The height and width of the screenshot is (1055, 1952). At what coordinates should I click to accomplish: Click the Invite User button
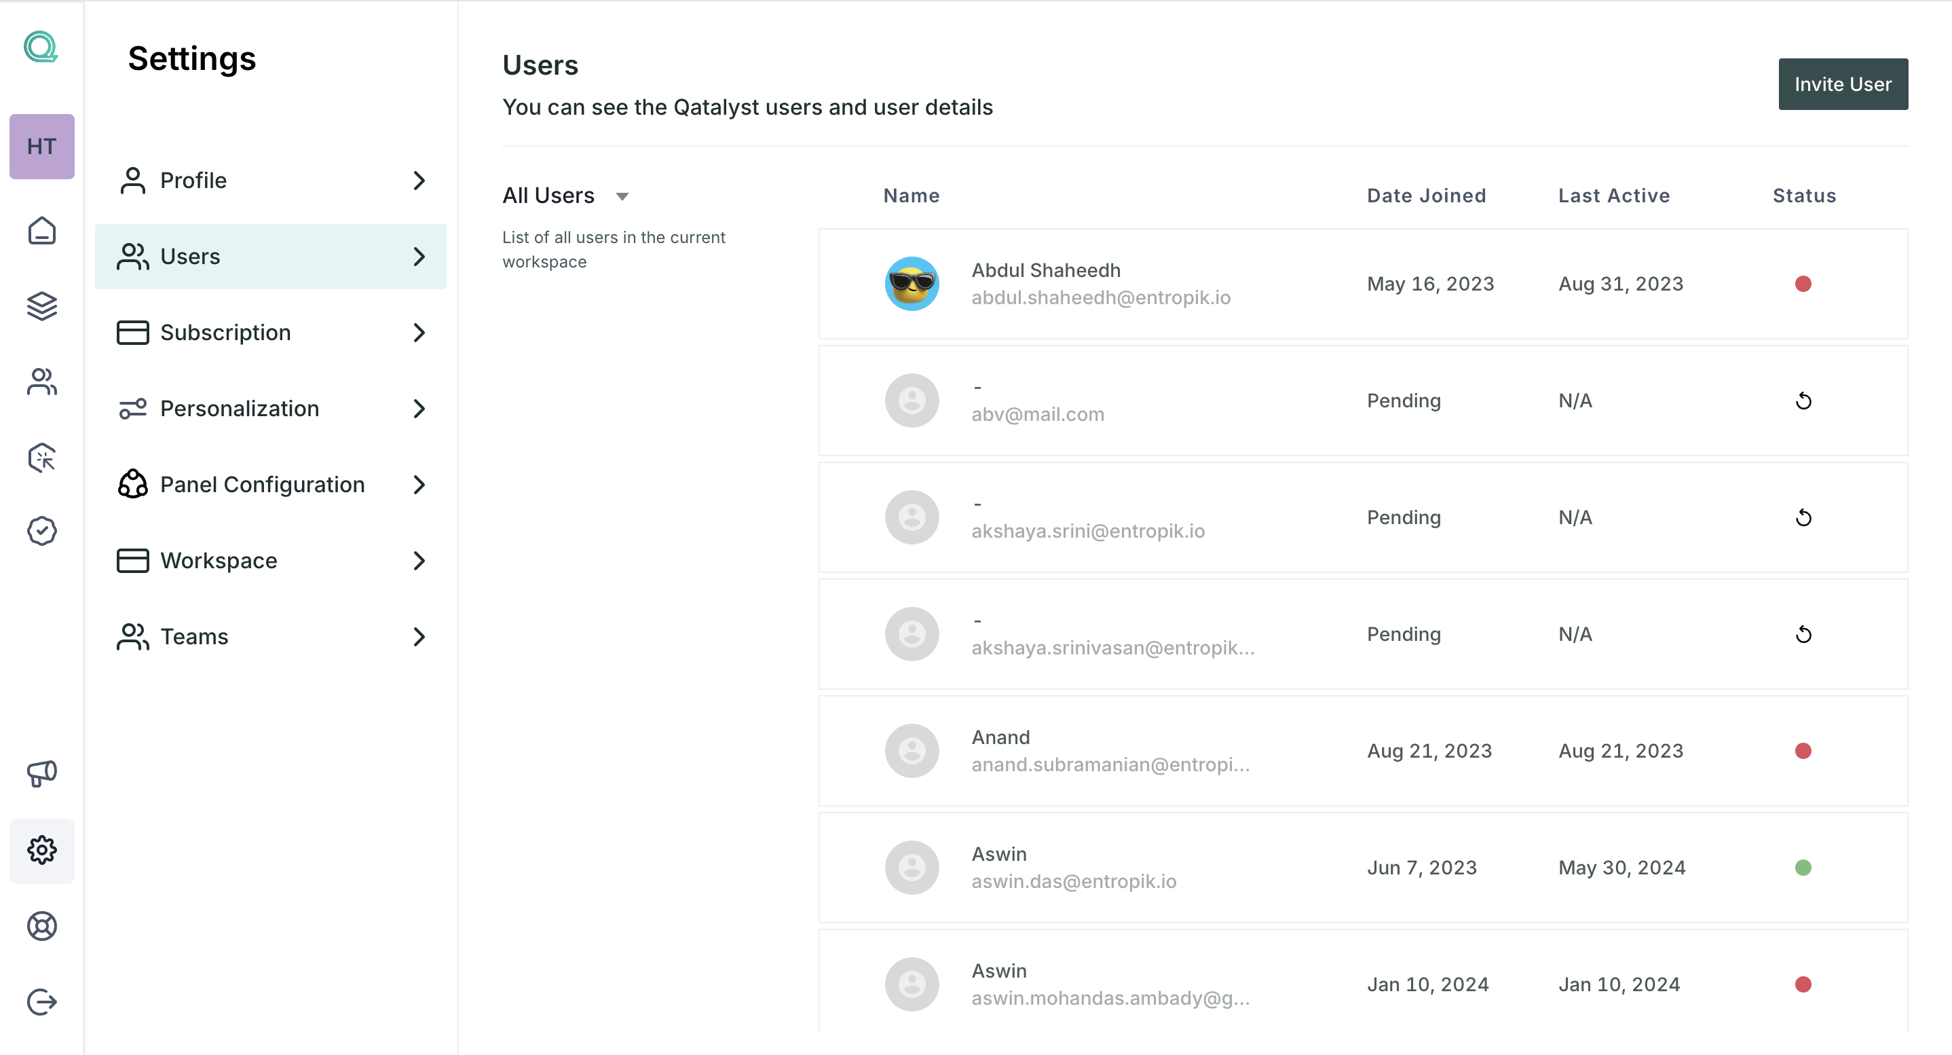1843,84
